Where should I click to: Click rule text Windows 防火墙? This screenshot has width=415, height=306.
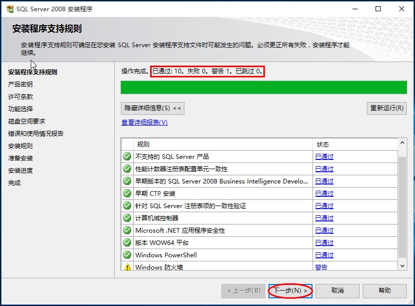159,267
